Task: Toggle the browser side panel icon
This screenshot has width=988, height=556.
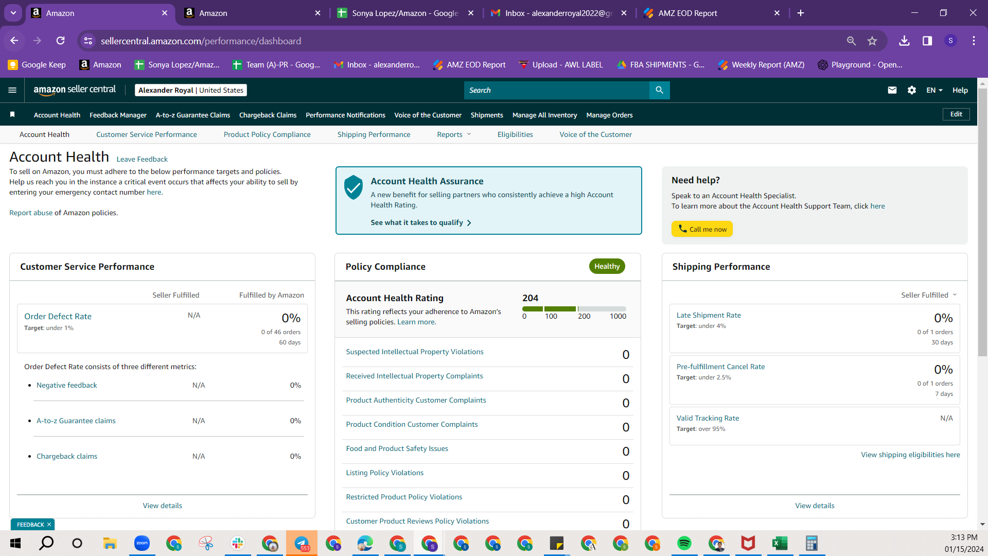Action: (927, 41)
